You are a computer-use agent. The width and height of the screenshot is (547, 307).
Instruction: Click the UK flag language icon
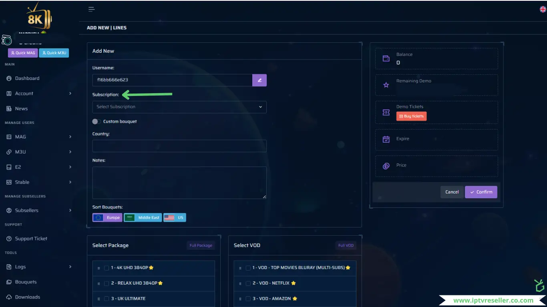543,9
